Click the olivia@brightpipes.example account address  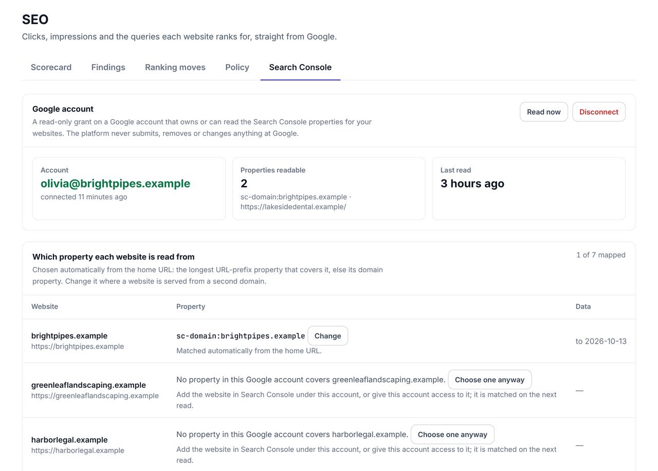click(x=116, y=183)
